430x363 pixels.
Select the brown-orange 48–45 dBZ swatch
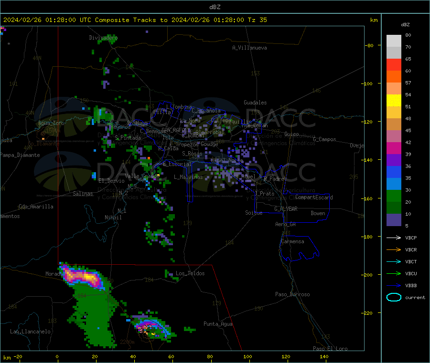pos(394,124)
